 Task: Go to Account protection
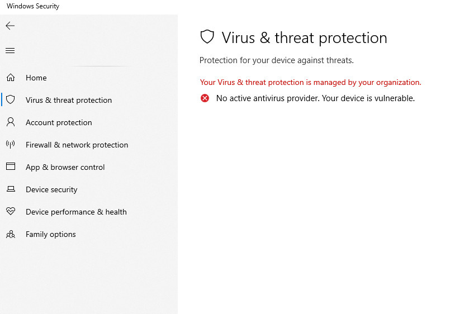coord(59,122)
